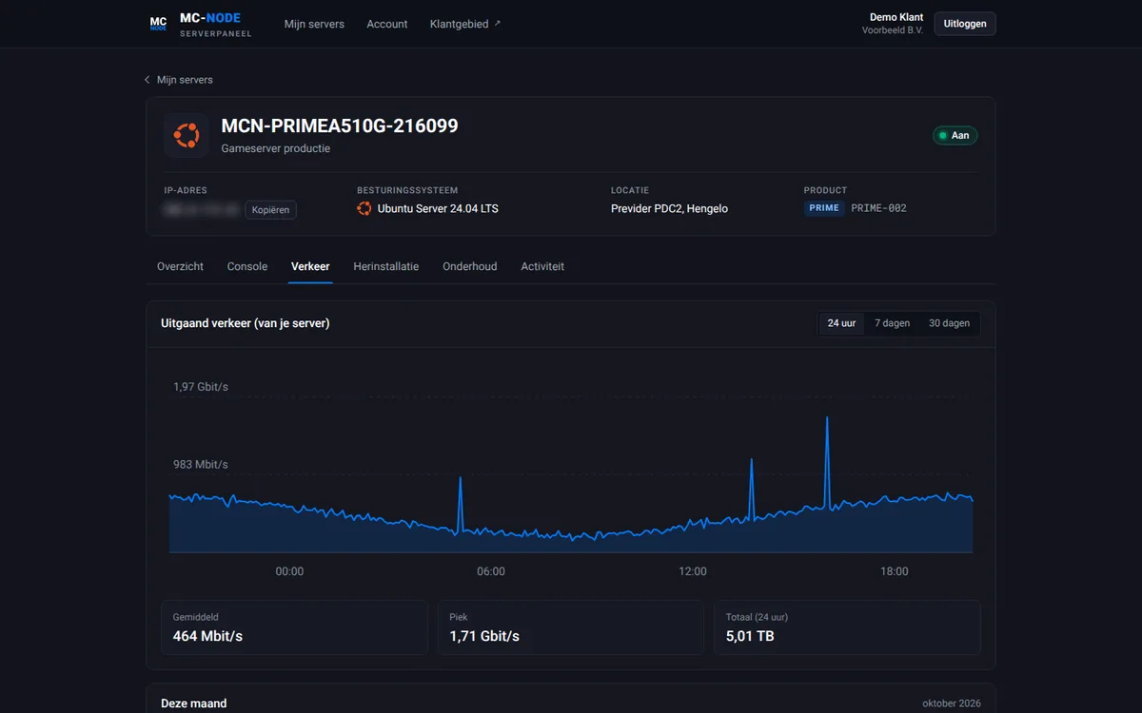
Task: Copy the IP address with Kopiëren
Action: [270, 210]
